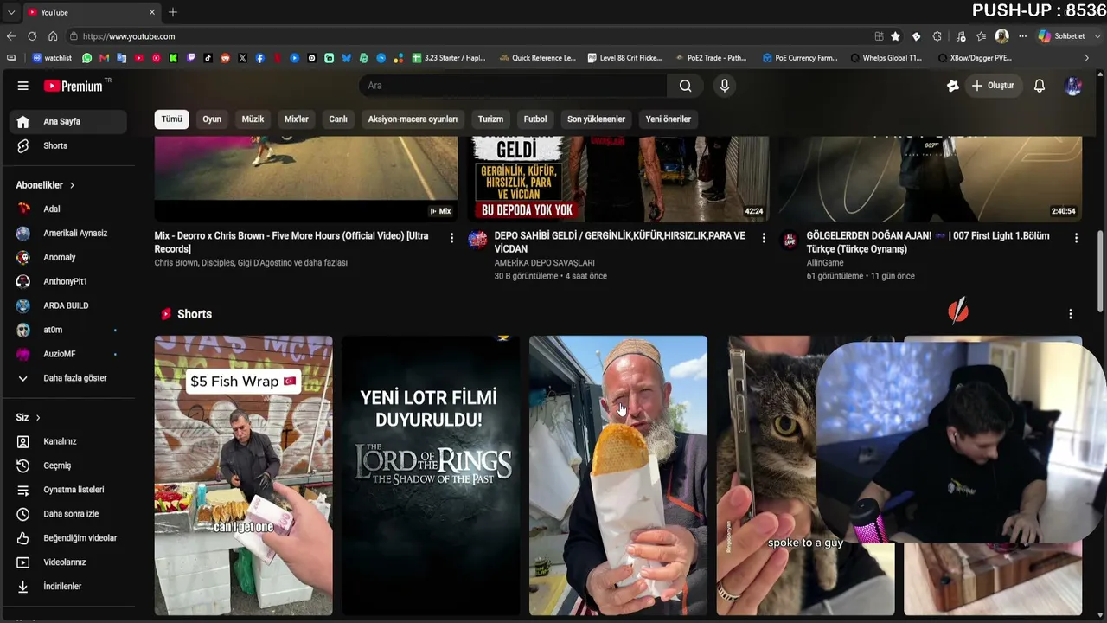1107x623 pixels.
Task: Open more options for DEPO SAHİBİ GELDİ video
Action: 763,238
